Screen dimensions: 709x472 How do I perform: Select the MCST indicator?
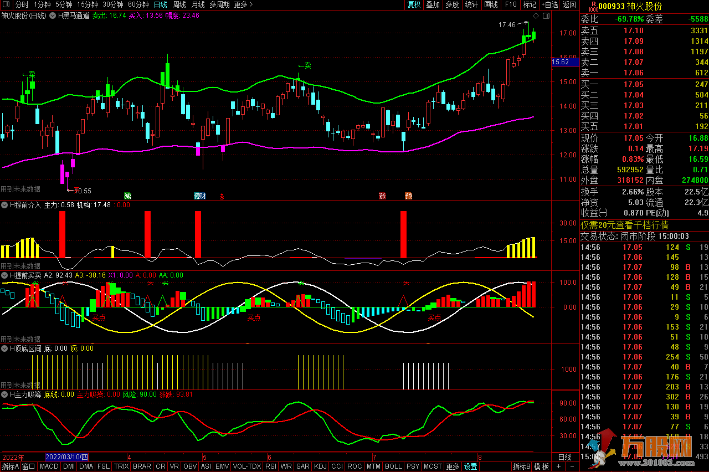tap(433, 466)
